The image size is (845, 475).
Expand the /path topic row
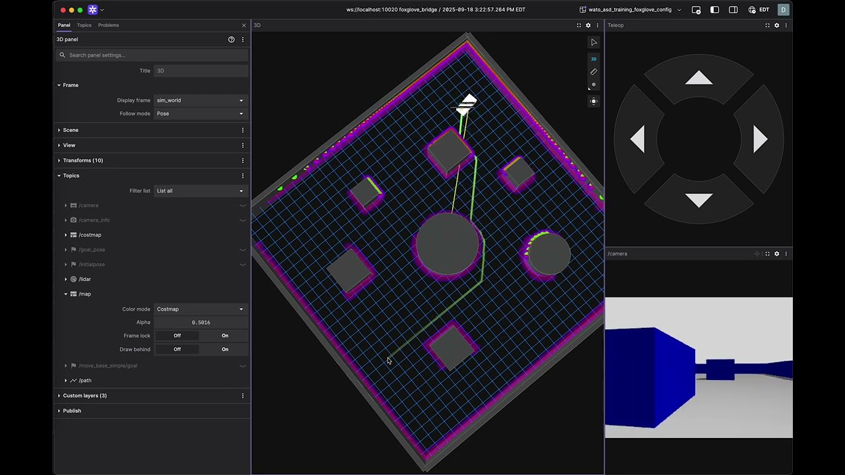click(x=66, y=381)
